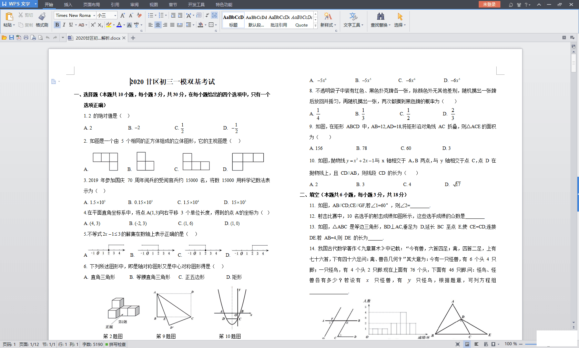Pick the yellow highlight color swatch
The height and width of the screenshot is (348, 579).
click(109, 25)
